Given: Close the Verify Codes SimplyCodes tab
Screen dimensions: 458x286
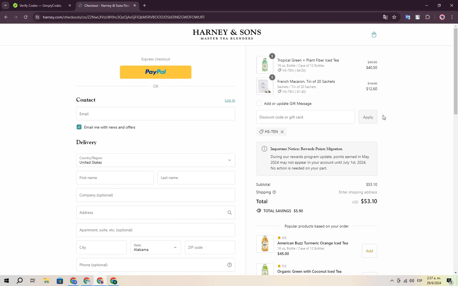Looking at the screenshot, I should (x=70, y=5).
